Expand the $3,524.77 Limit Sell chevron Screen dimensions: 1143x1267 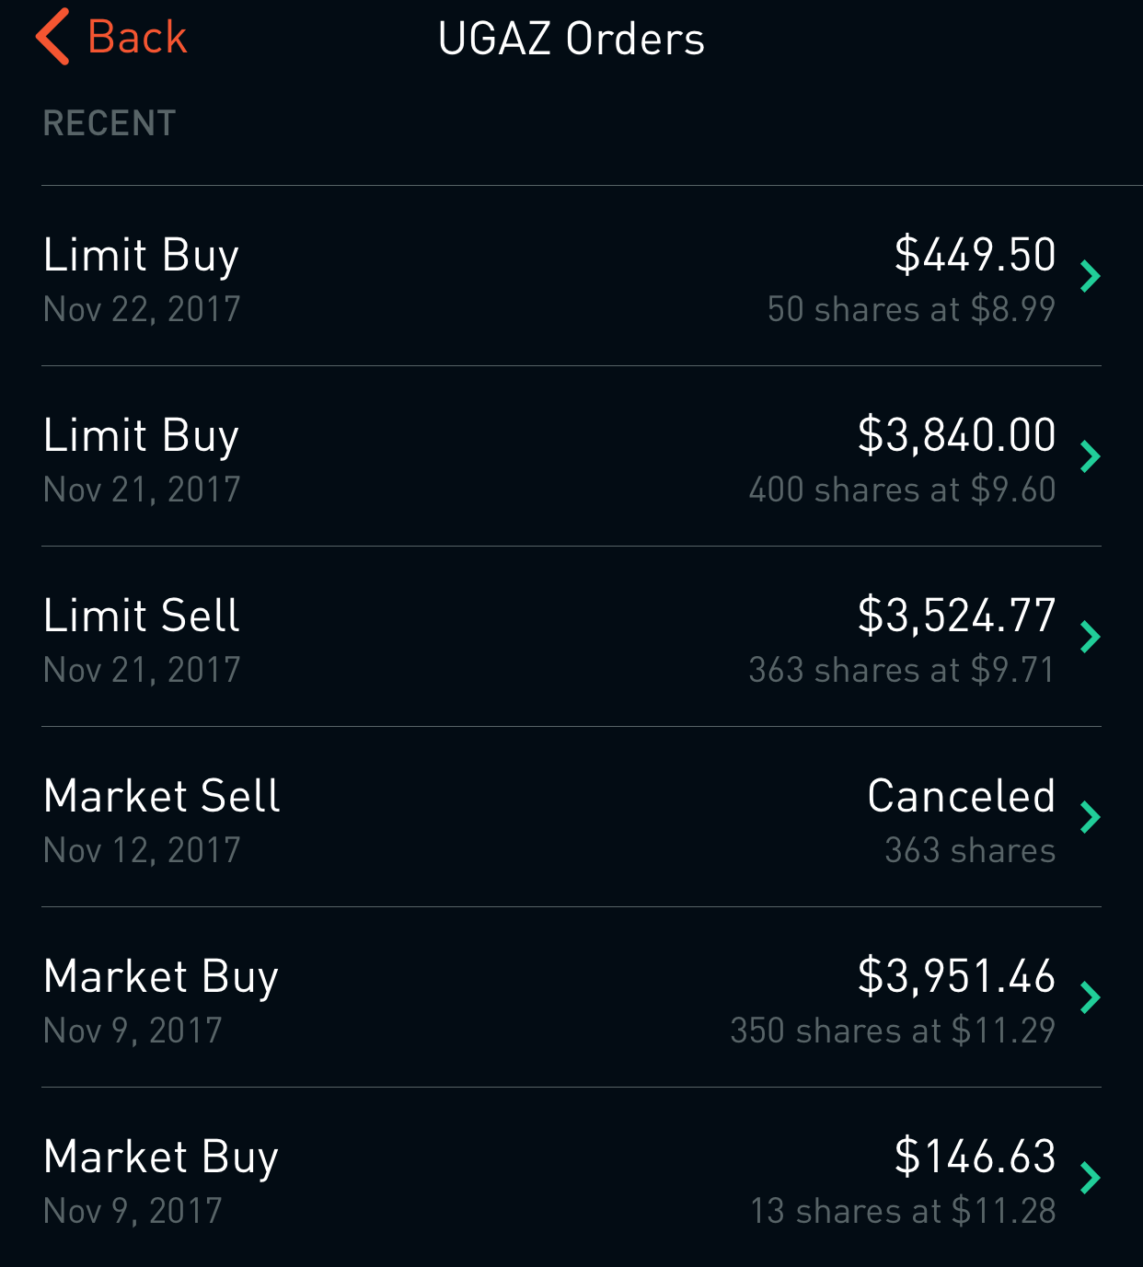click(x=1091, y=637)
